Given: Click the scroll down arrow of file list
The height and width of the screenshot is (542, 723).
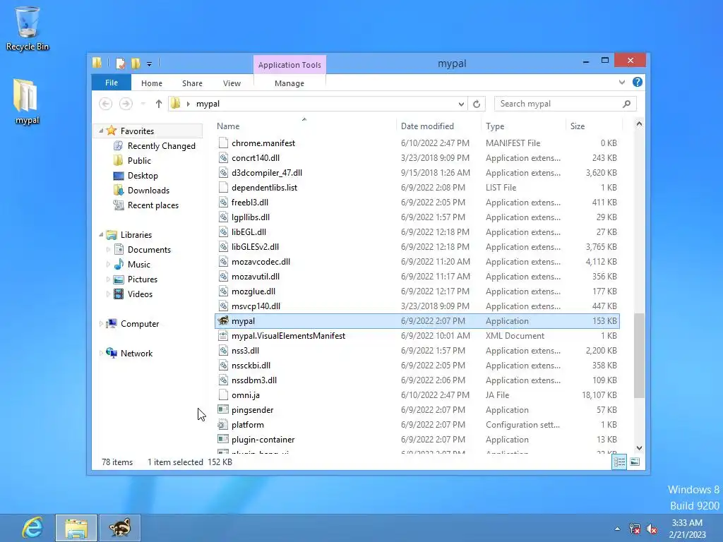Looking at the screenshot, I should coord(639,448).
